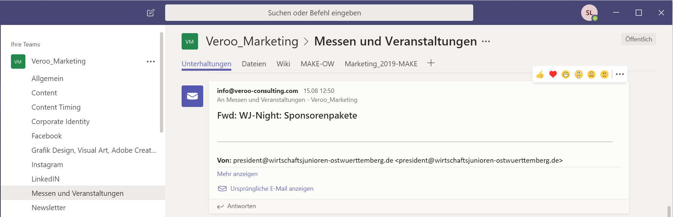Click Antworten to reply

241,206
